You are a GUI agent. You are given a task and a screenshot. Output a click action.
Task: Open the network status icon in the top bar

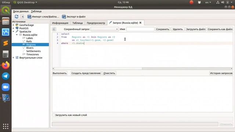click(218, 2)
